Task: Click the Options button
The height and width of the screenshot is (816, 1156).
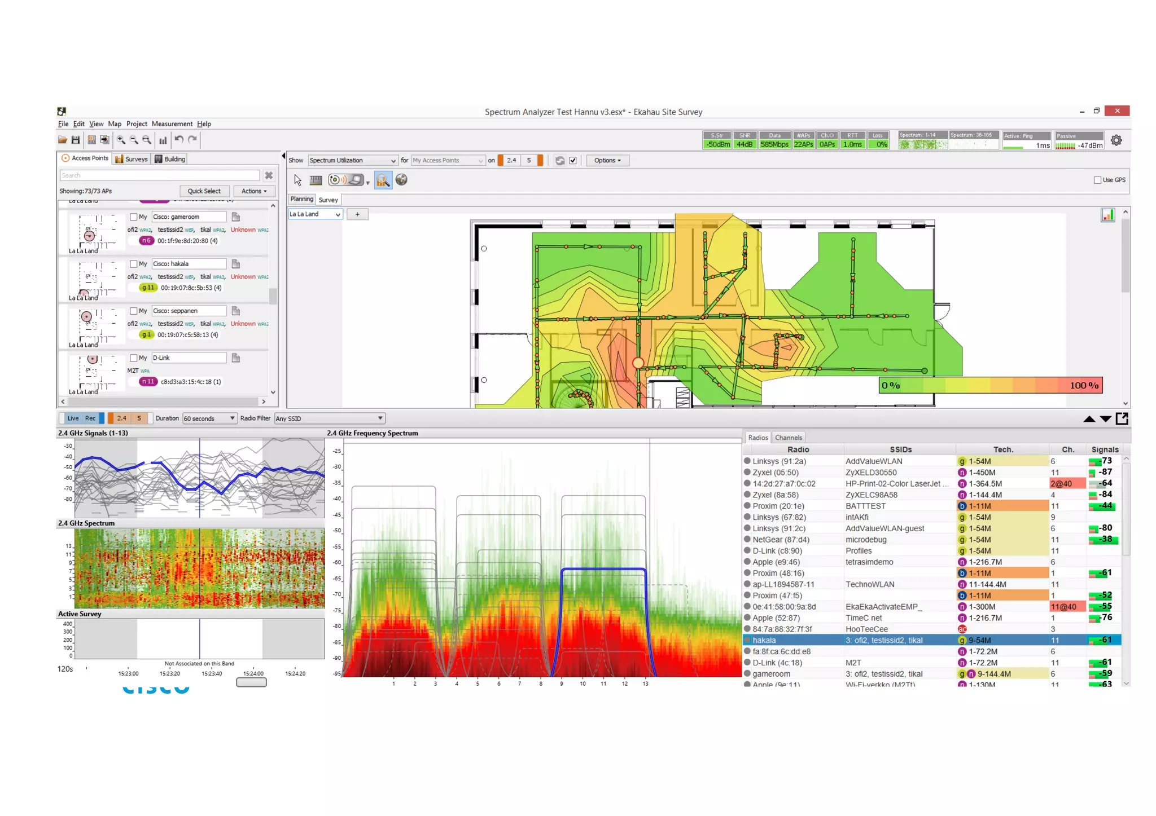Action: click(x=607, y=161)
